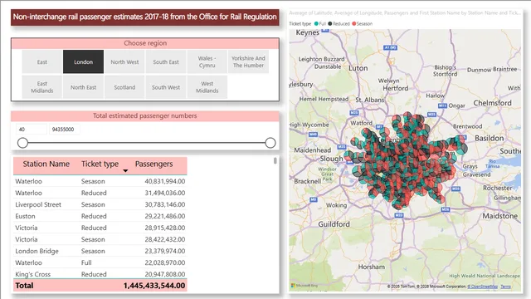Click the Guildford label on the map

tap(334, 224)
